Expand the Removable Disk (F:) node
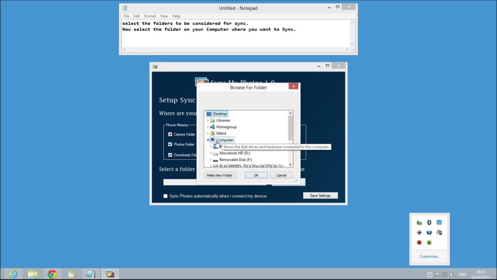 [211, 160]
